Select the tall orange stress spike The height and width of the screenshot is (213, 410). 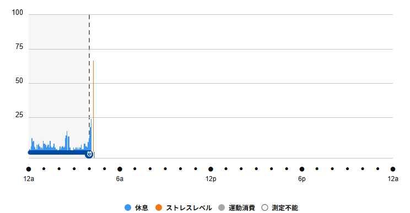[93, 105]
